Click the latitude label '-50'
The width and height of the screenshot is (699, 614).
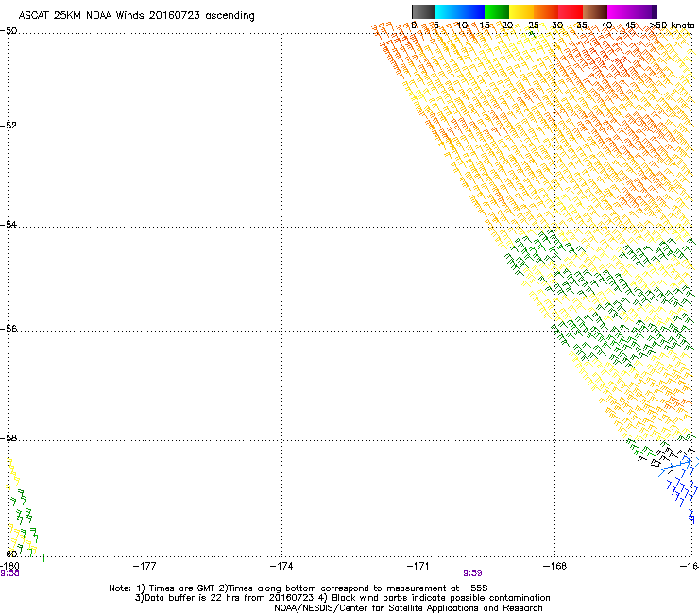(x=9, y=31)
